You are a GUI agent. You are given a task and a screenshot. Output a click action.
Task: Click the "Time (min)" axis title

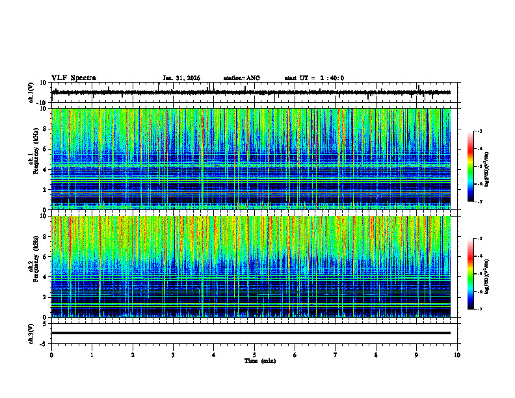260,361
